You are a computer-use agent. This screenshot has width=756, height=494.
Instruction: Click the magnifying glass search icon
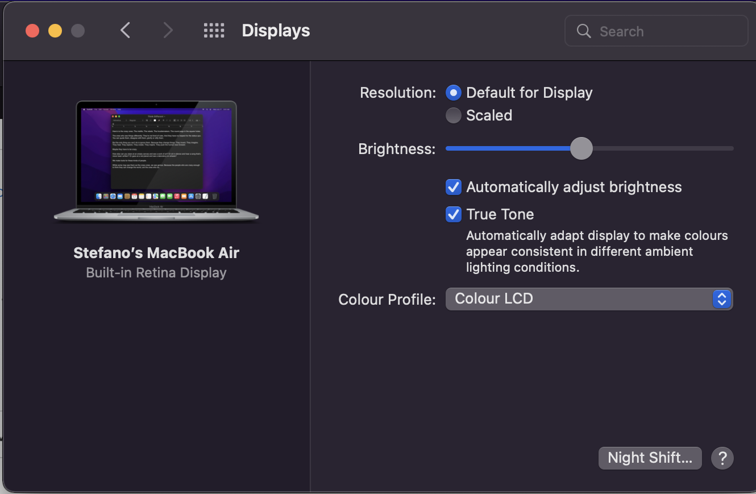584,31
